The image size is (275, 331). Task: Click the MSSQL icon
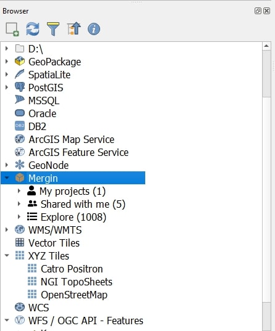click(20, 100)
